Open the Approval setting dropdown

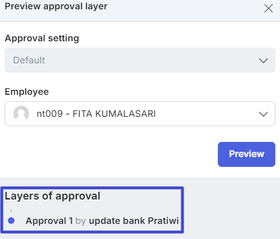point(140,60)
